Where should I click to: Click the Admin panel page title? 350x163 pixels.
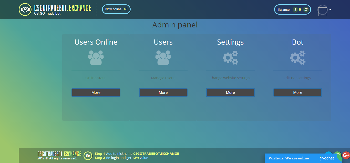click(175, 25)
